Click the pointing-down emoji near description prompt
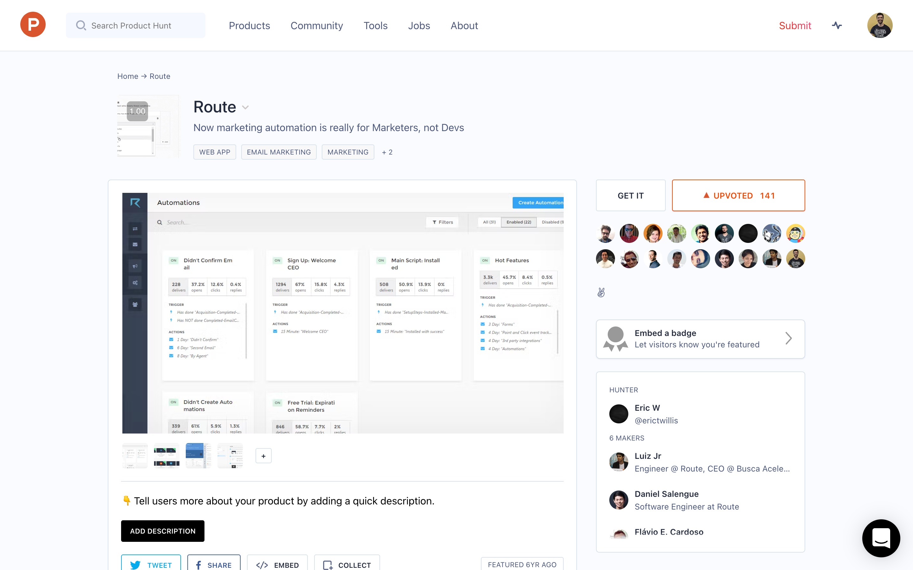This screenshot has width=913, height=570. [x=127, y=501]
